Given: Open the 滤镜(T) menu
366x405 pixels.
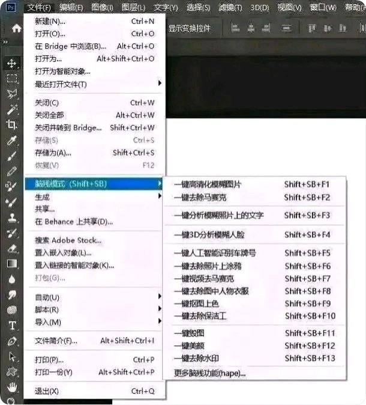Looking at the screenshot, I should 230,7.
